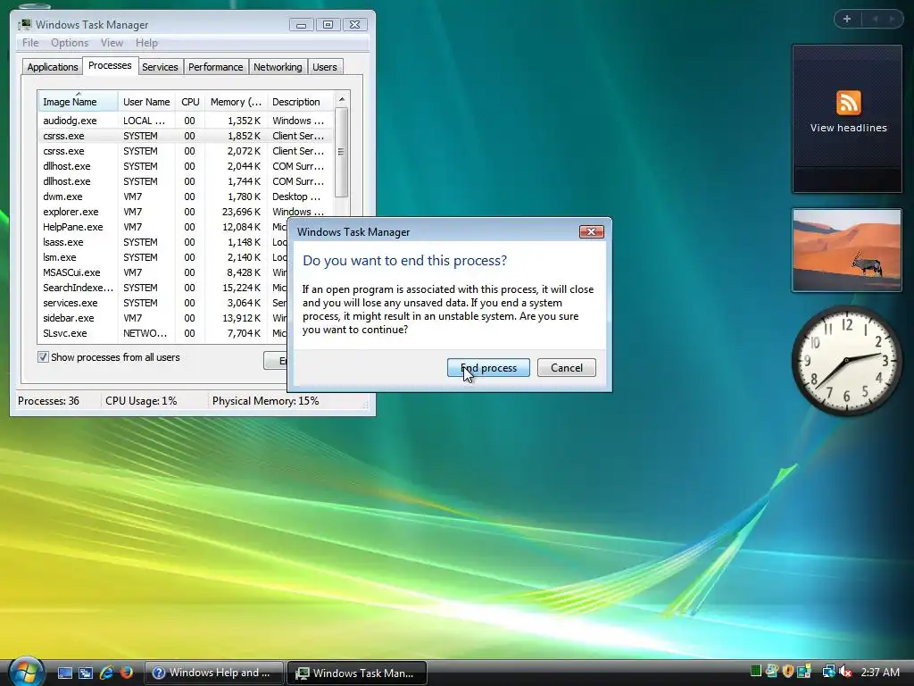Click Switch between windows quick launch icon

[85, 673]
